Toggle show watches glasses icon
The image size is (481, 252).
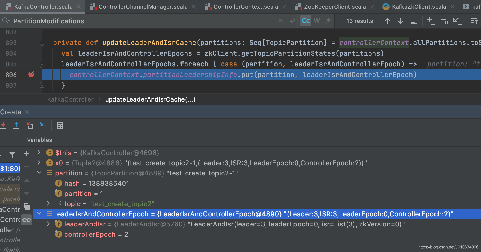click(x=27, y=220)
